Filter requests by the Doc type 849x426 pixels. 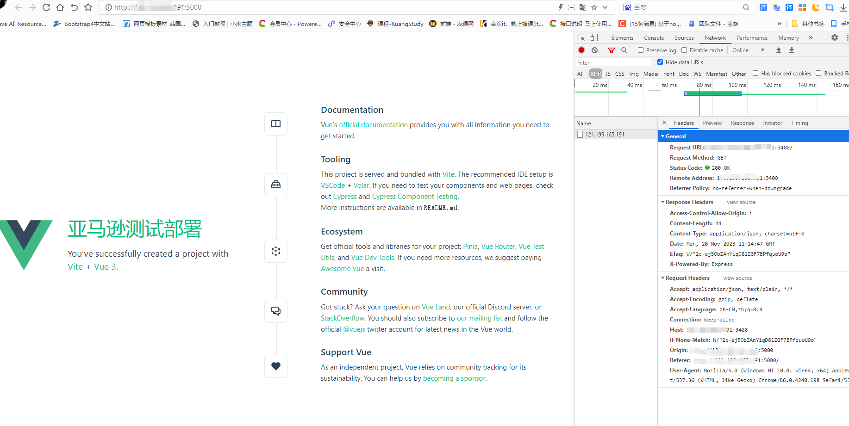684,74
